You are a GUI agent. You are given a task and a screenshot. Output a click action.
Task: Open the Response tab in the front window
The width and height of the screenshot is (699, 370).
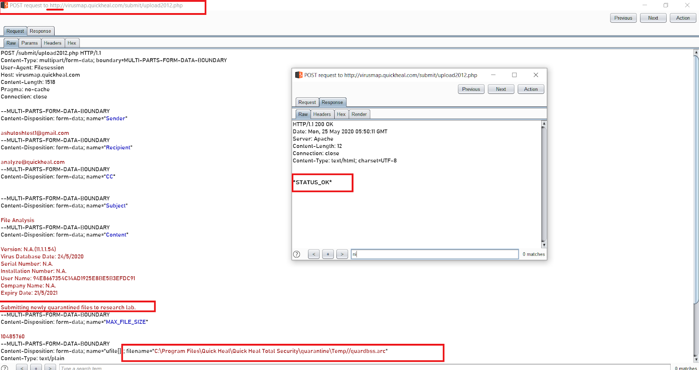[x=332, y=102]
